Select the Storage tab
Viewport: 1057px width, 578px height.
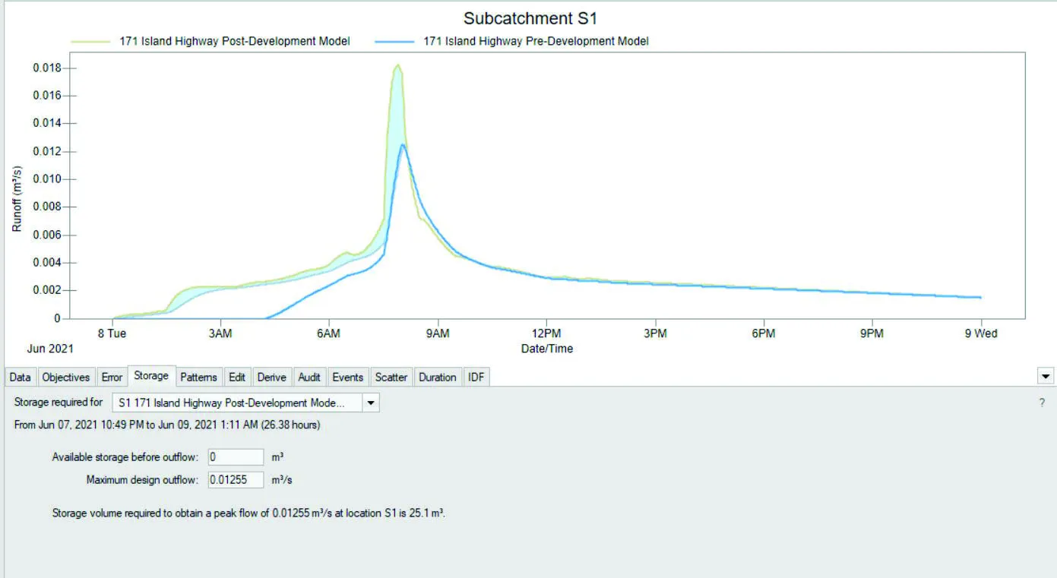pyautogui.click(x=151, y=376)
